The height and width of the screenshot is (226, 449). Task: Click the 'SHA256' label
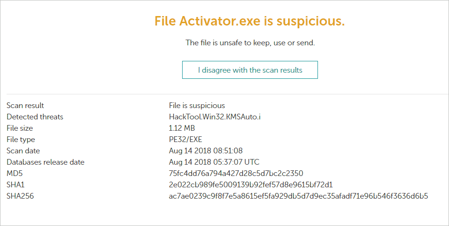point(20,196)
